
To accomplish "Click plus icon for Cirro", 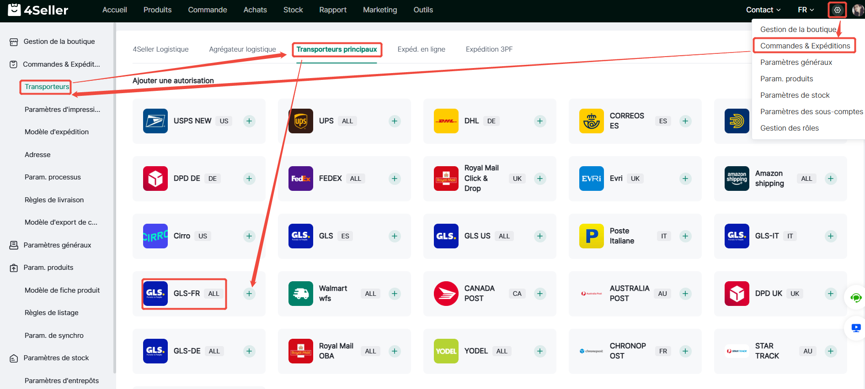I will click(249, 236).
